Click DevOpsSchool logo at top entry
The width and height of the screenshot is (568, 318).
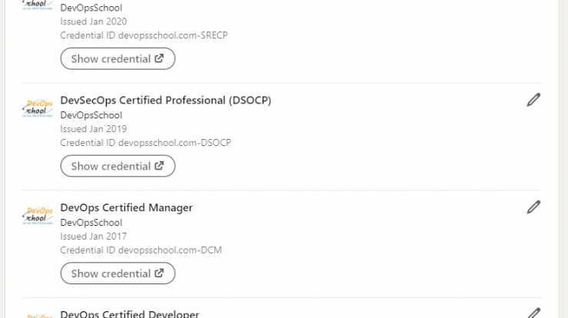click(38, 5)
